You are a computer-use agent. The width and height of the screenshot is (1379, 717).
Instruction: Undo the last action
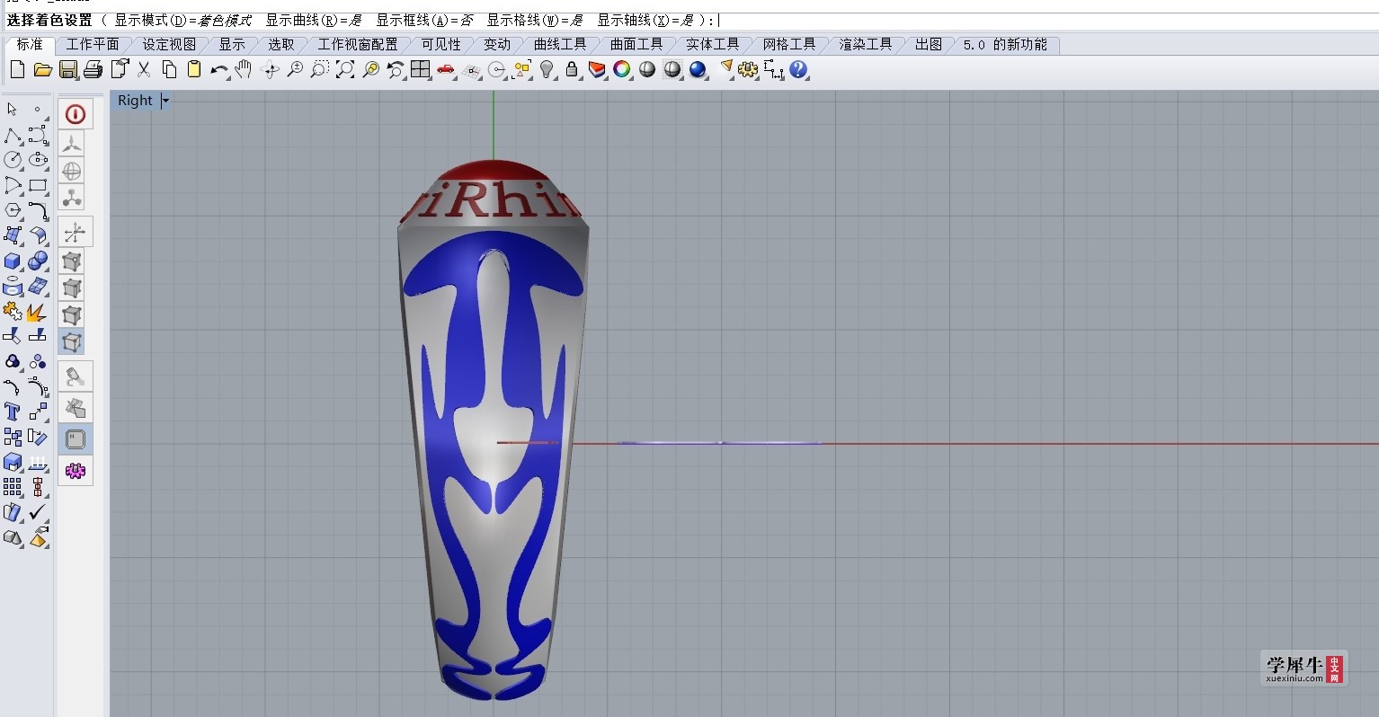click(x=218, y=70)
